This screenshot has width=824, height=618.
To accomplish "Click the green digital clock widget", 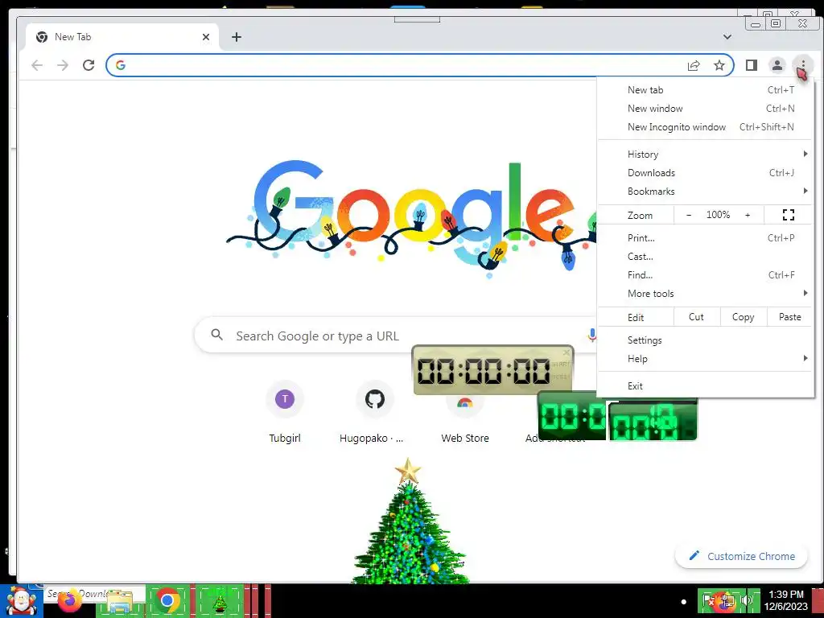I will point(617,418).
